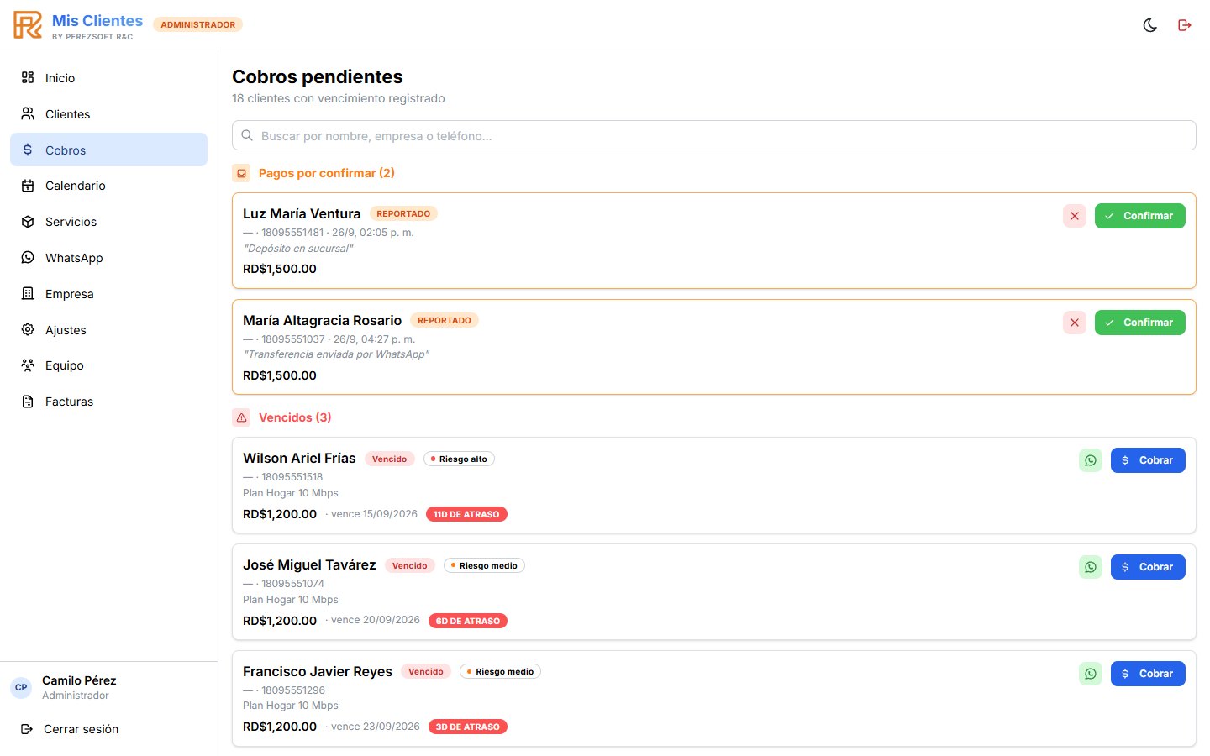Click the 11D DE ATRASO badge
Image resolution: width=1210 pixels, height=756 pixels.
466,514
